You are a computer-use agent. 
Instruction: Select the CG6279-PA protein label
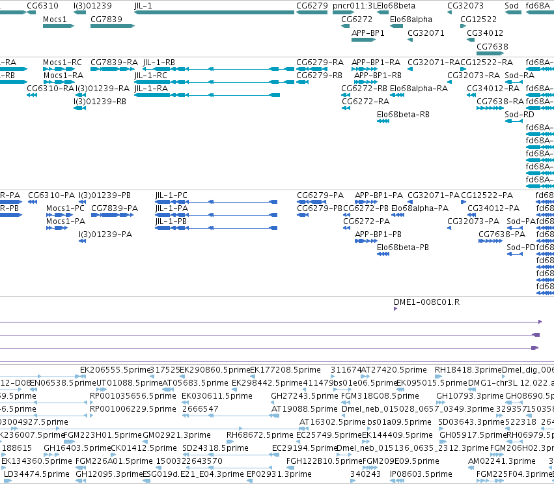[320, 195]
